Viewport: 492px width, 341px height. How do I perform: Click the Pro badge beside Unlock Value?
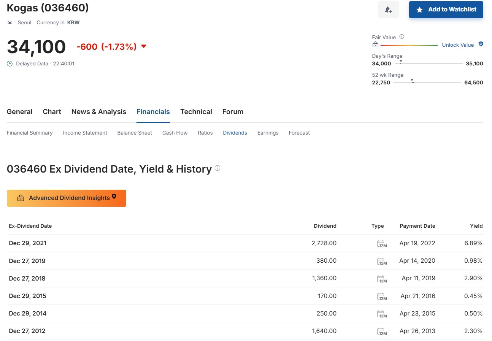(x=481, y=44)
